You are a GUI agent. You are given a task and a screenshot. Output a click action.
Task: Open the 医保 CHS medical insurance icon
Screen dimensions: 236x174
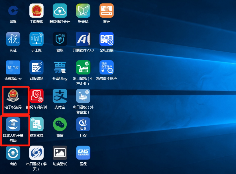[x=83, y=153]
